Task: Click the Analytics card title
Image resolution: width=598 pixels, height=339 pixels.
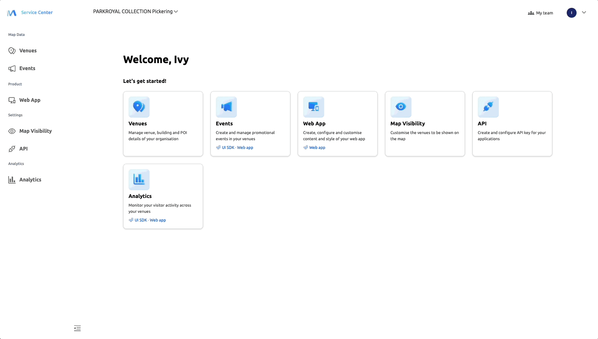Action: click(140, 196)
